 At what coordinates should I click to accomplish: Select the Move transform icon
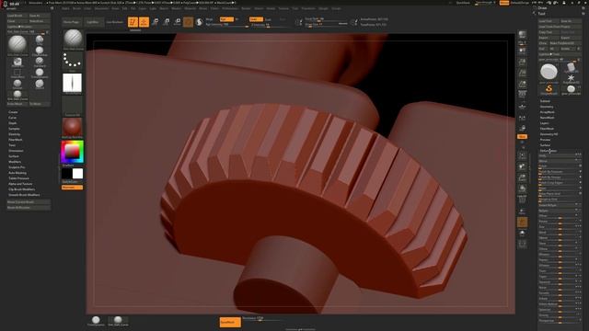pyautogui.click(x=156, y=22)
